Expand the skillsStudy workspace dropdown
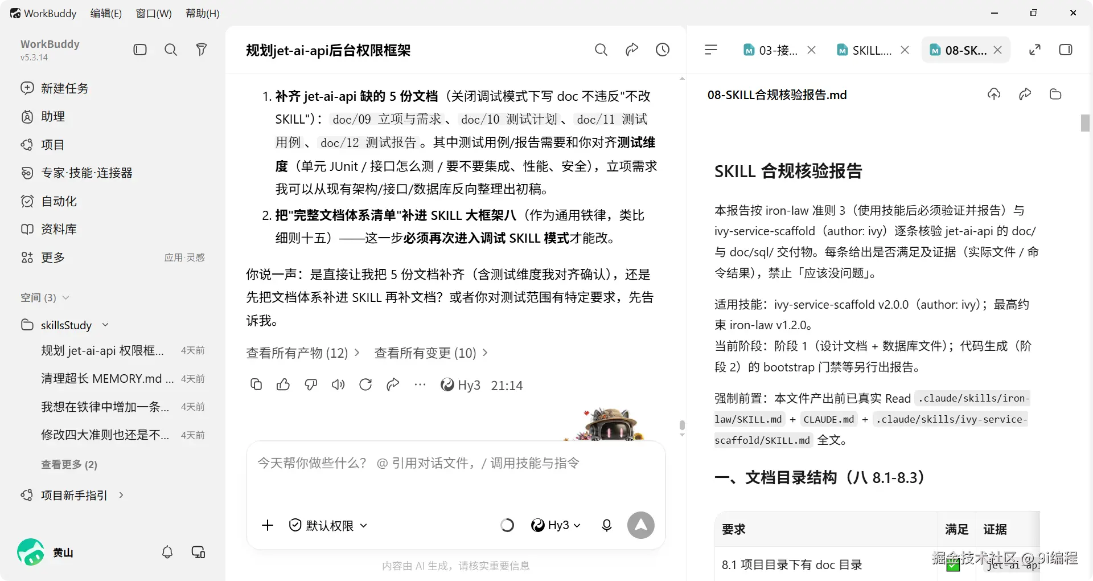The width and height of the screenshot is (1093, 581). 105,325
